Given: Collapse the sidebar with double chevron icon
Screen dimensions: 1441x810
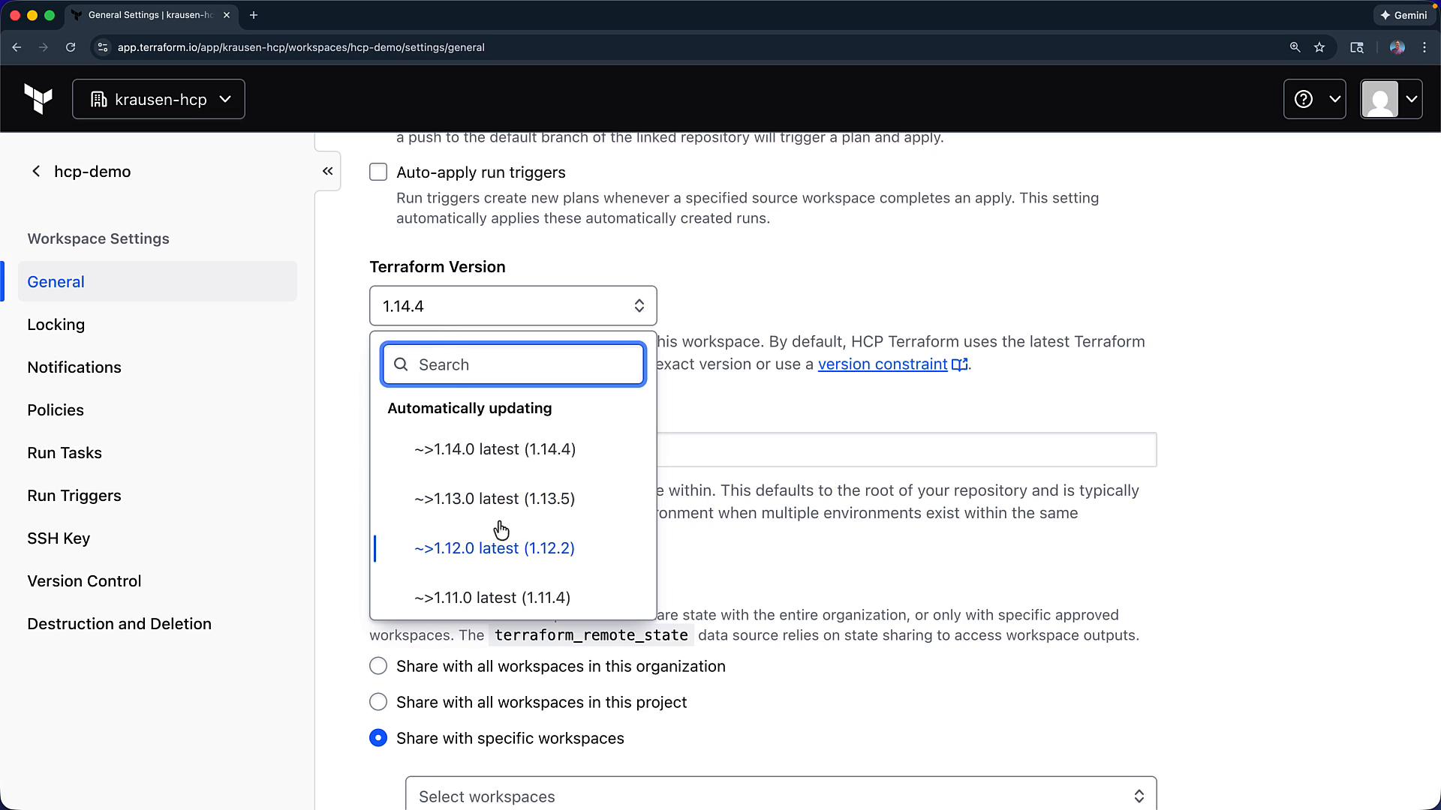Looking at the screenshot, I should coord(328,171).
